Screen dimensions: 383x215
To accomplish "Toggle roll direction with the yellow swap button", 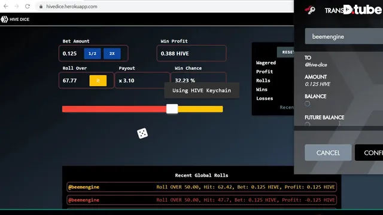I will coord(98,81).
